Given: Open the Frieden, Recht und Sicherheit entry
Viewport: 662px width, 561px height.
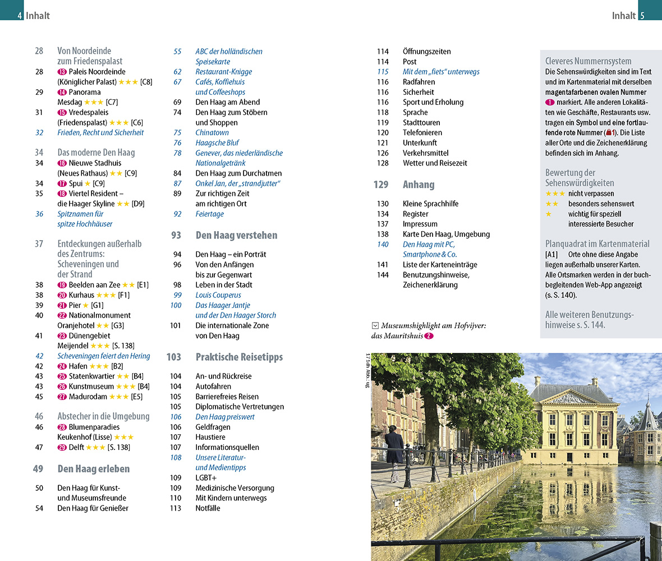Looking at the screenshot, I should 100,133.
